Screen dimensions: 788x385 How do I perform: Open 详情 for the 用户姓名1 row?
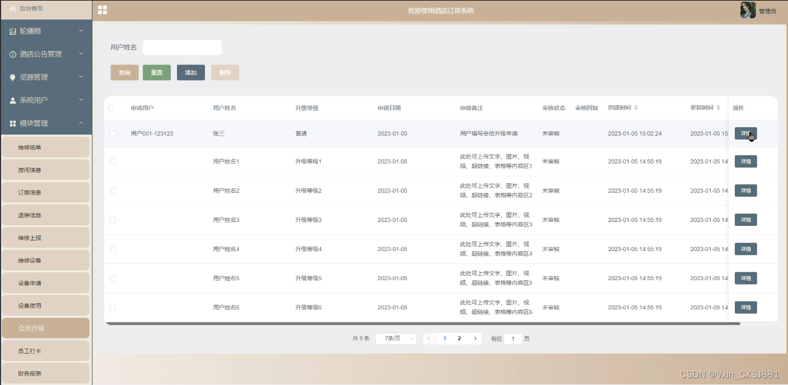(746, 161)
